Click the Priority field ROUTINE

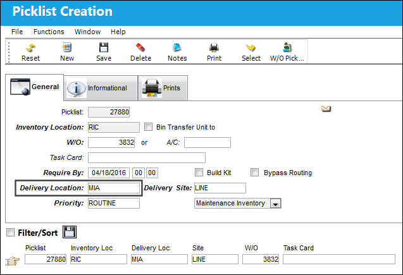(114, 203)
